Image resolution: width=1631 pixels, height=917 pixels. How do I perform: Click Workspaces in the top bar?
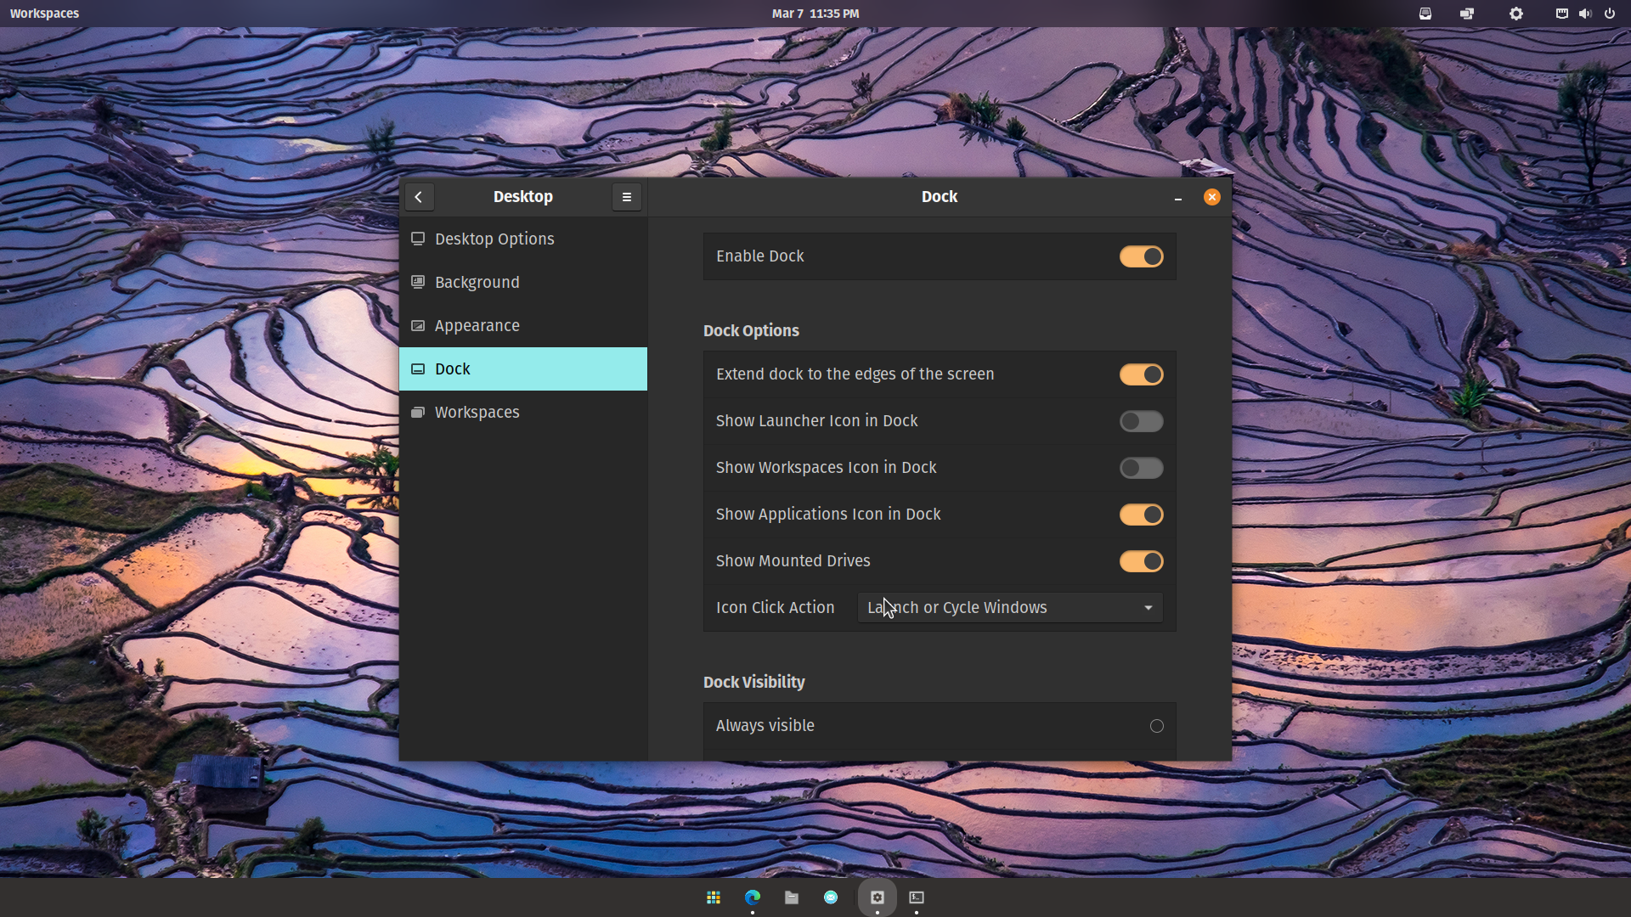pyautogui.click(x=44, y=13)
